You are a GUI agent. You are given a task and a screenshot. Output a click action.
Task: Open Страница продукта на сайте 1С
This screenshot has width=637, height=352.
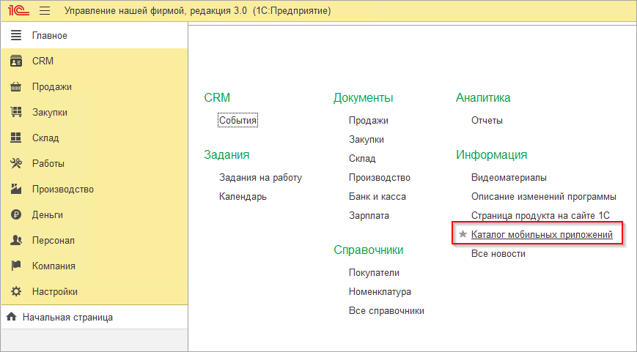(541, 216)
